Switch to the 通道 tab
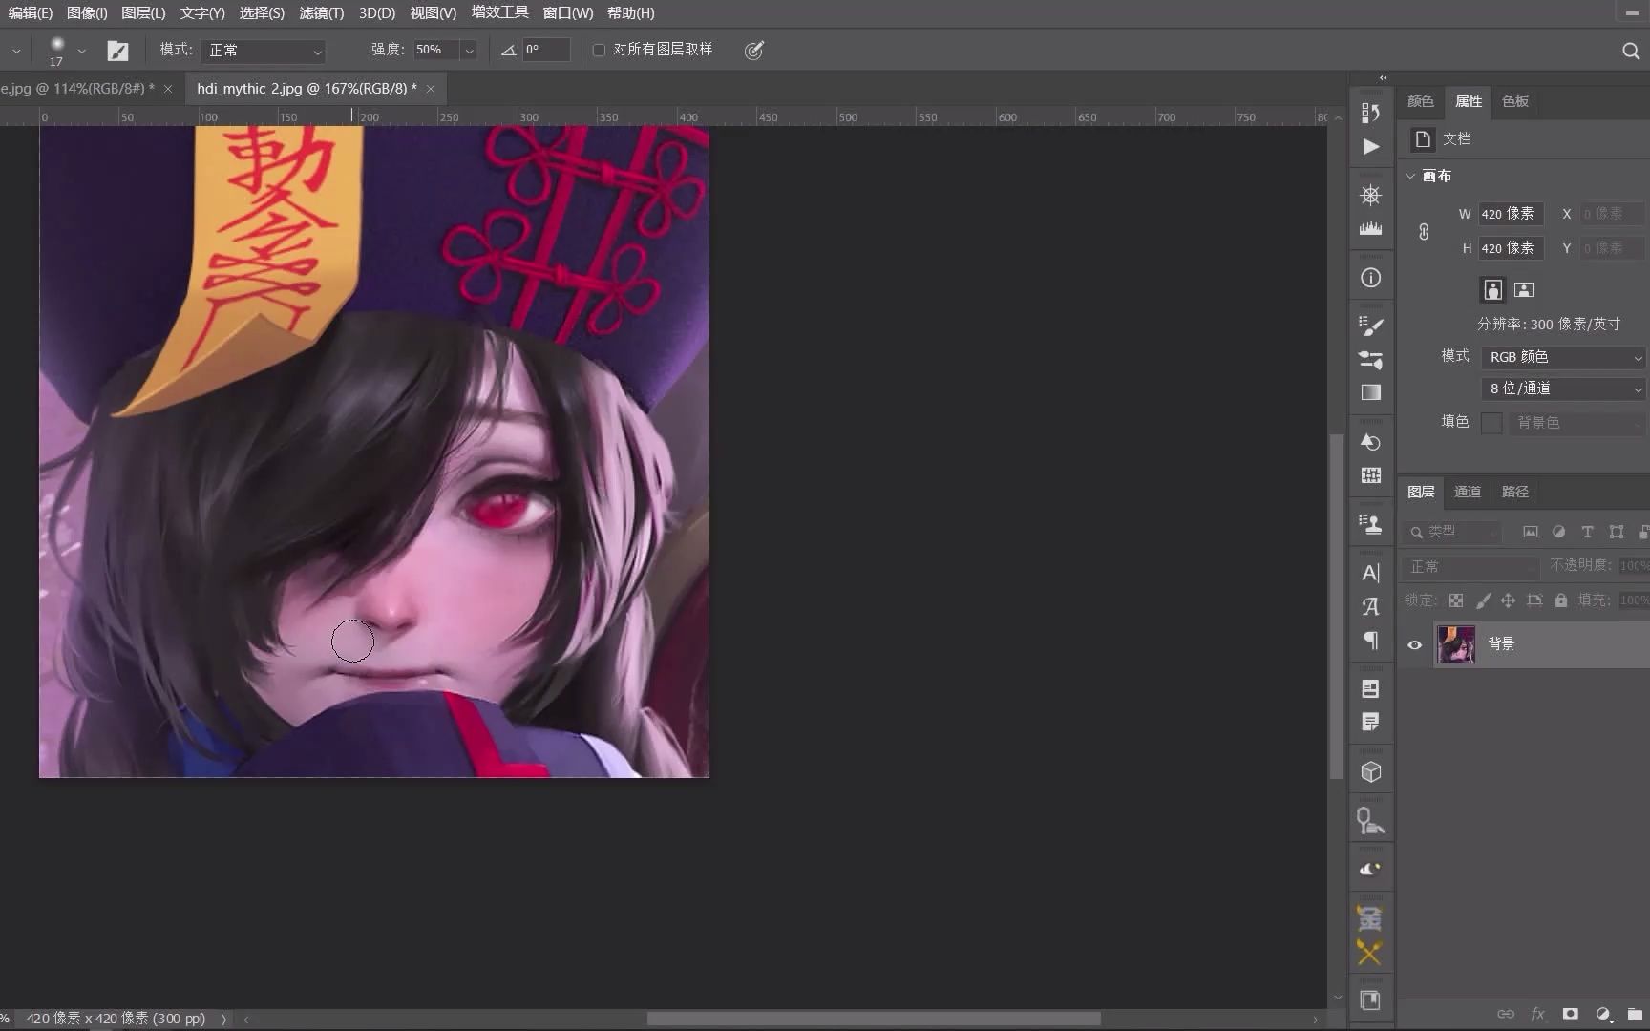This screenshot has height=1031, width=1650. [1468, 492]
